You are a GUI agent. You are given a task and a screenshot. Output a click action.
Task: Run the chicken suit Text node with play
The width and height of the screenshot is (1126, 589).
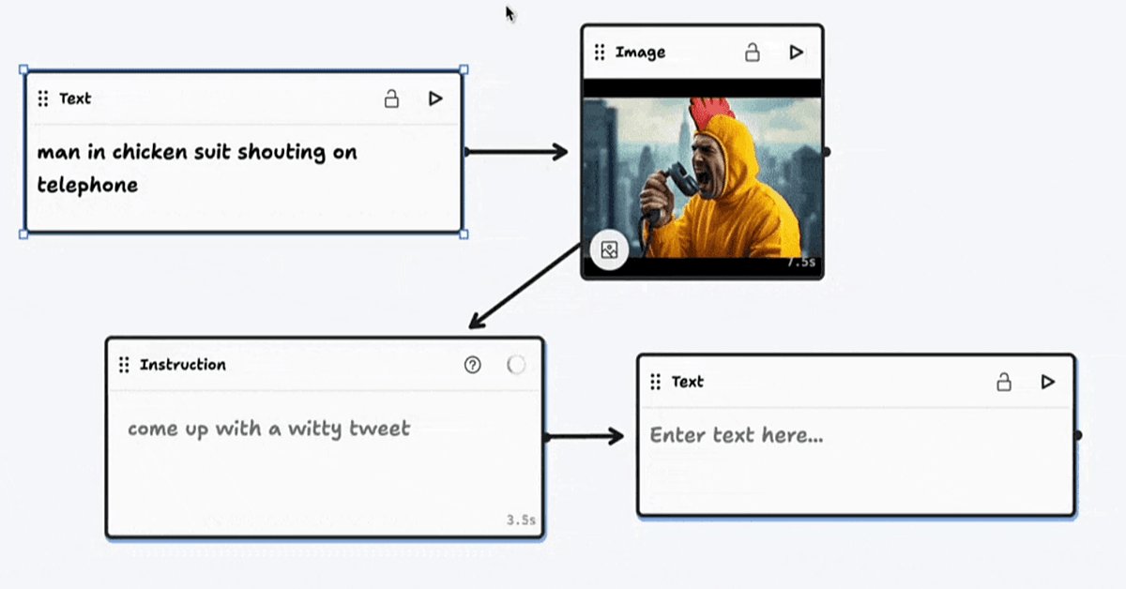[x=435, y=98]
